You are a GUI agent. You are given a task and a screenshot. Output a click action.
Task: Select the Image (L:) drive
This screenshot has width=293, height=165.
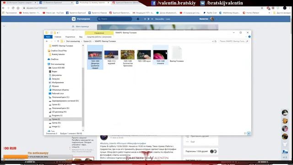pyautogui.click(x=56, y=126)
